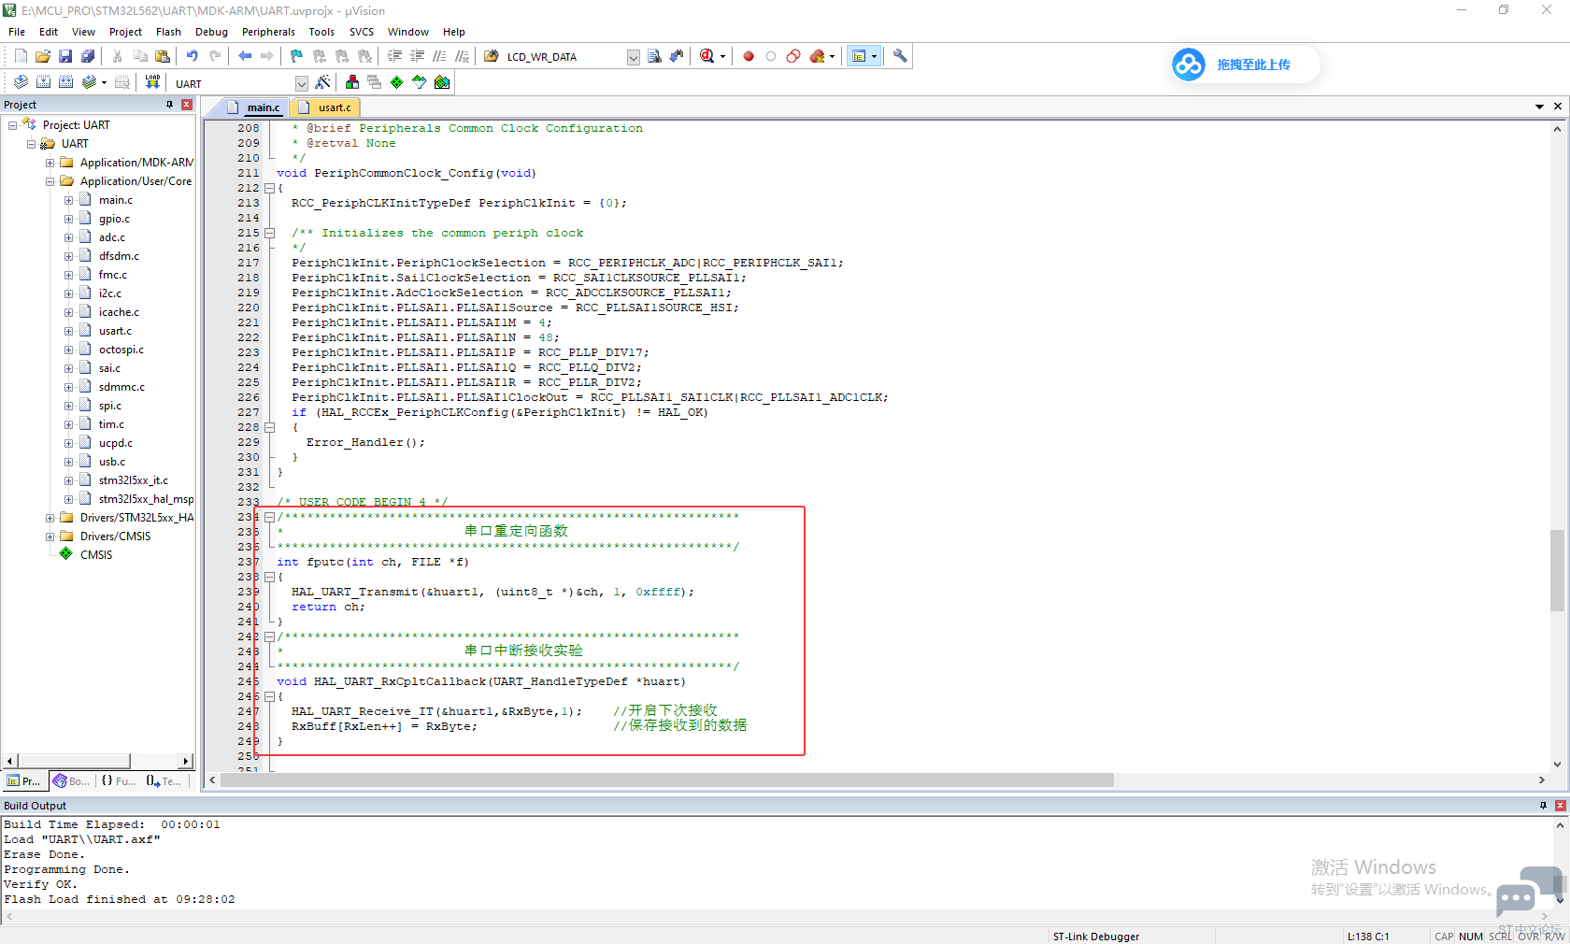Switch to Templates panel tab
Image resolution: width=1570 pixels, height=944 pixels.
click(164, 781)
